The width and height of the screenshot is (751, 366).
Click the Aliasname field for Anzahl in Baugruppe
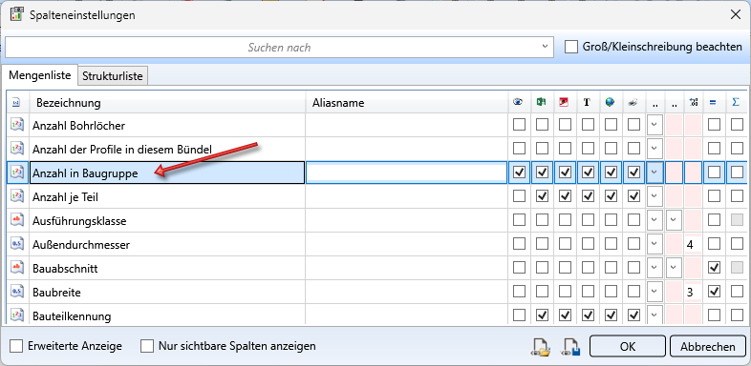[x=407, y=173]
